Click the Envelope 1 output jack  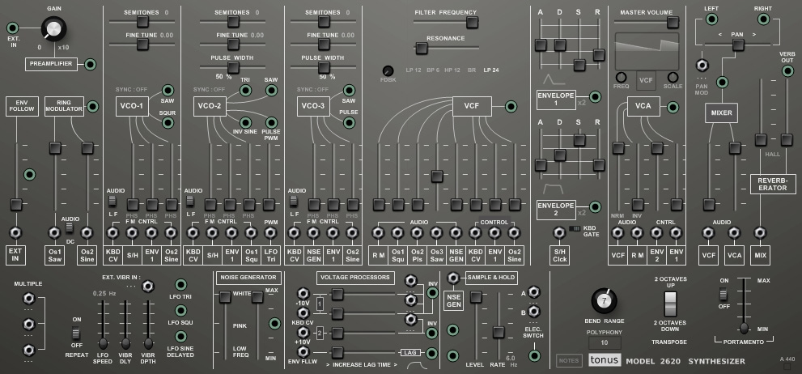596,96
